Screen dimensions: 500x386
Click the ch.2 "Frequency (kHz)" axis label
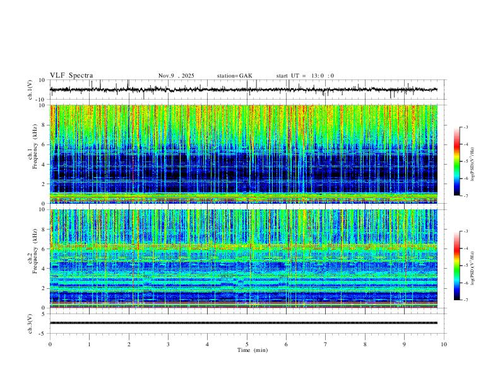(x=35, y=251)
